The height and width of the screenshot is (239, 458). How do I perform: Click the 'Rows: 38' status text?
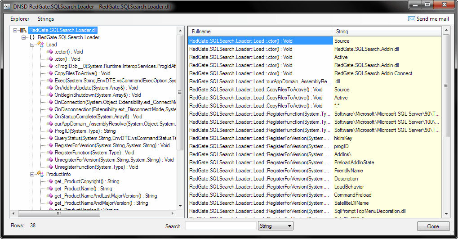23,225
